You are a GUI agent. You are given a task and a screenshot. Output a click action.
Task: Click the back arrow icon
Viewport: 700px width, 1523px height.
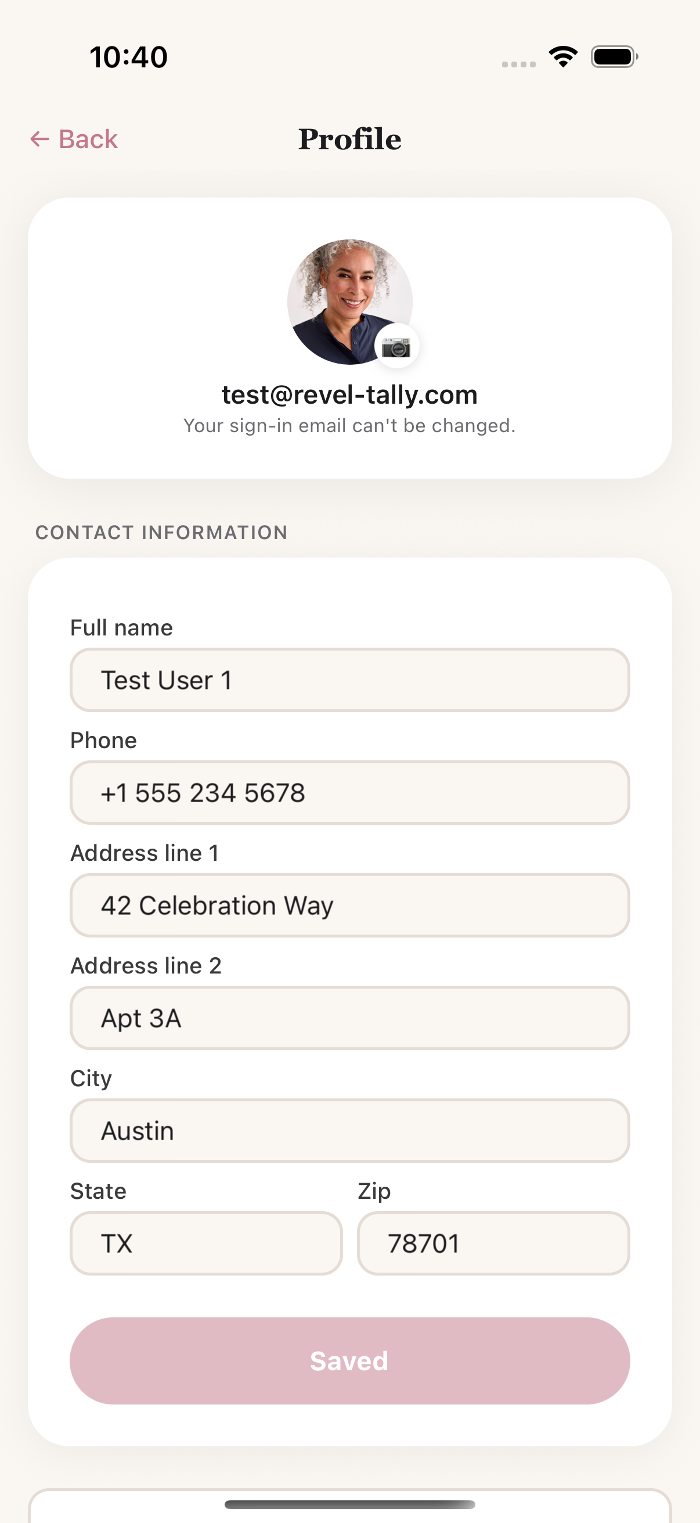[39, 139]
